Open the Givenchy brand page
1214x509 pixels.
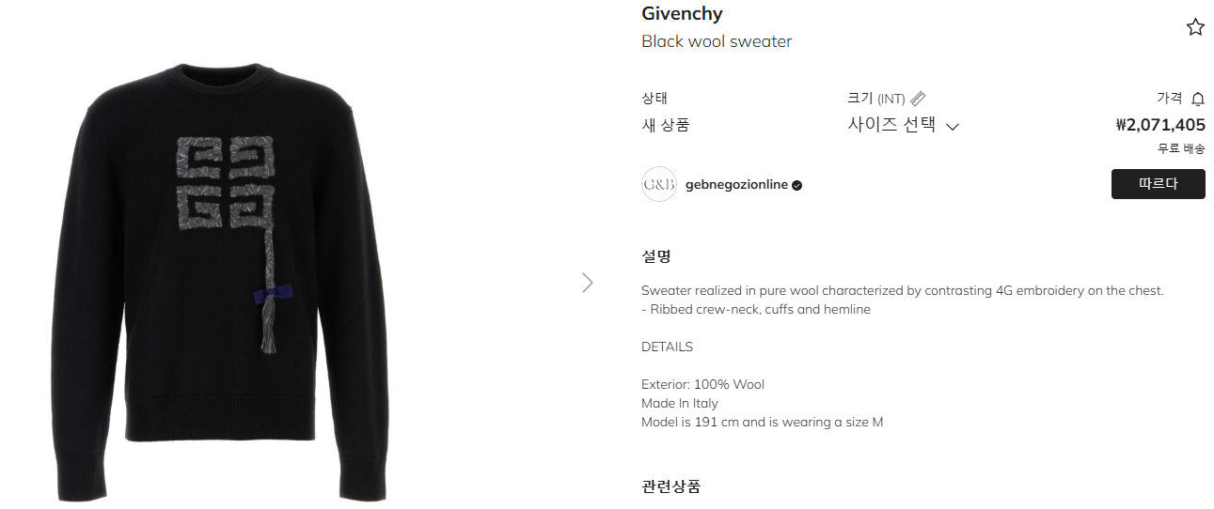pos(682,13)
